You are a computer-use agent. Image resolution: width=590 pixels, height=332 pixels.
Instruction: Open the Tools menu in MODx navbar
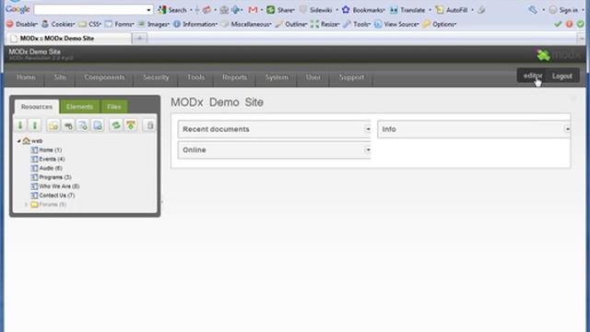(x=196, y=77)
